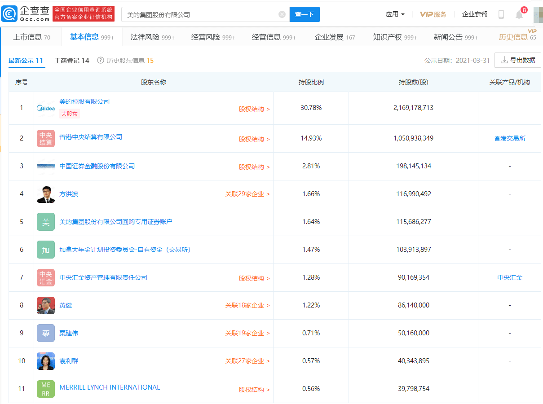Viewport: 543px width, 404px height.
Task: Clear the search field with the X icon
Action: tap(282, 14)
